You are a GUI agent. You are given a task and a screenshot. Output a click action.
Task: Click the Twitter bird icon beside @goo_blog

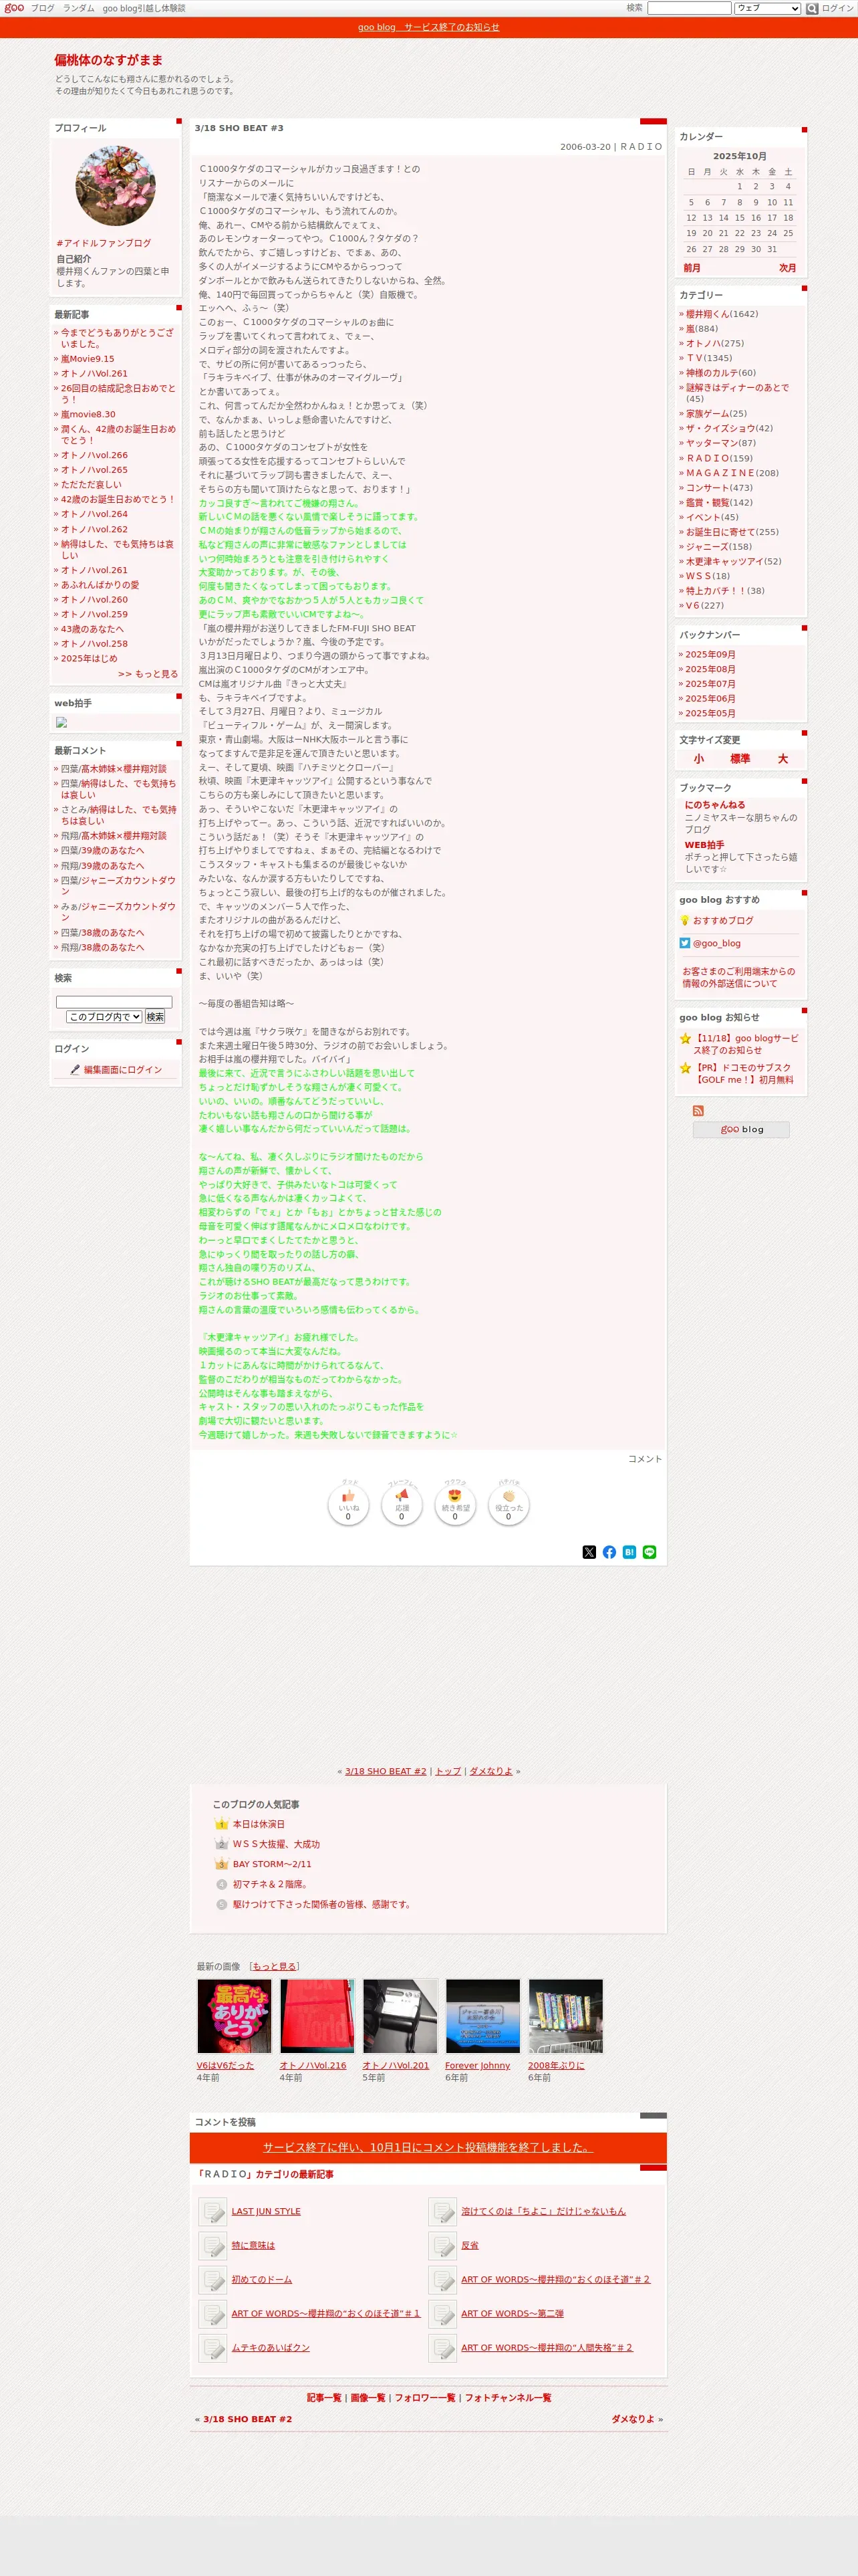(685, 943)
